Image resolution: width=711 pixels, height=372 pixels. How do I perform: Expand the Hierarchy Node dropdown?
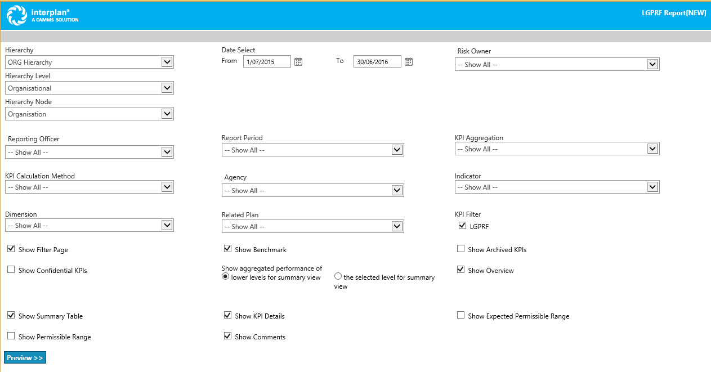[x=90, y=114]
